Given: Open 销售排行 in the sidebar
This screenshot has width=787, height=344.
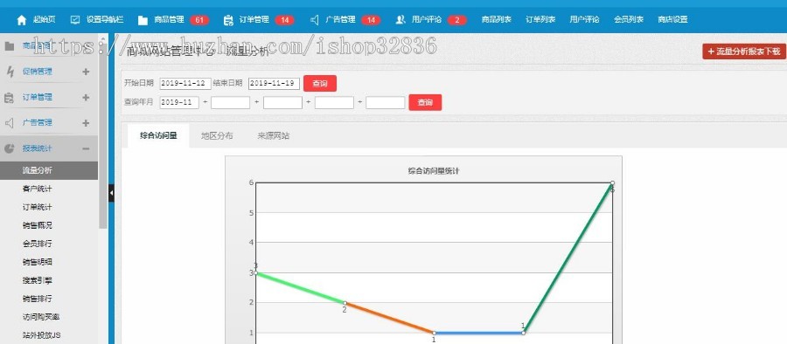Looking at the screenshot, I should coord(37,299).
